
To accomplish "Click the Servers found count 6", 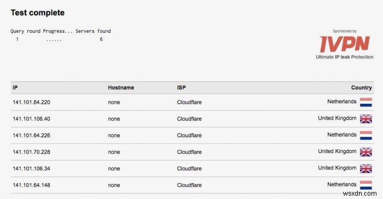I will (x=101, y=39).
